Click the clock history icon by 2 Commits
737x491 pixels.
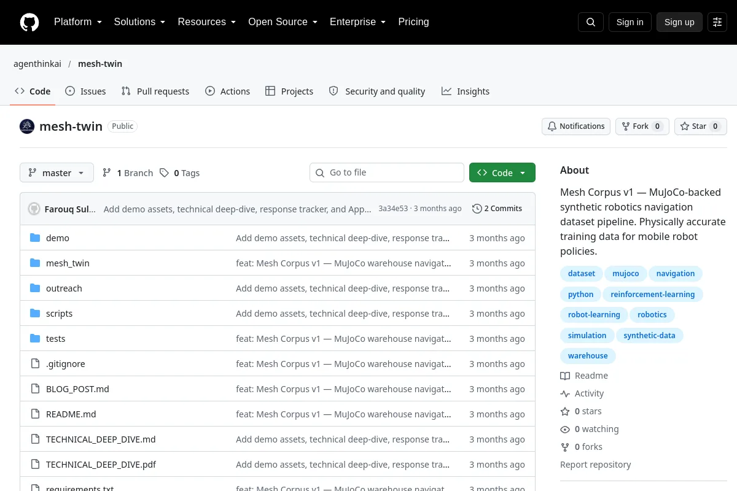click(477, 209)
